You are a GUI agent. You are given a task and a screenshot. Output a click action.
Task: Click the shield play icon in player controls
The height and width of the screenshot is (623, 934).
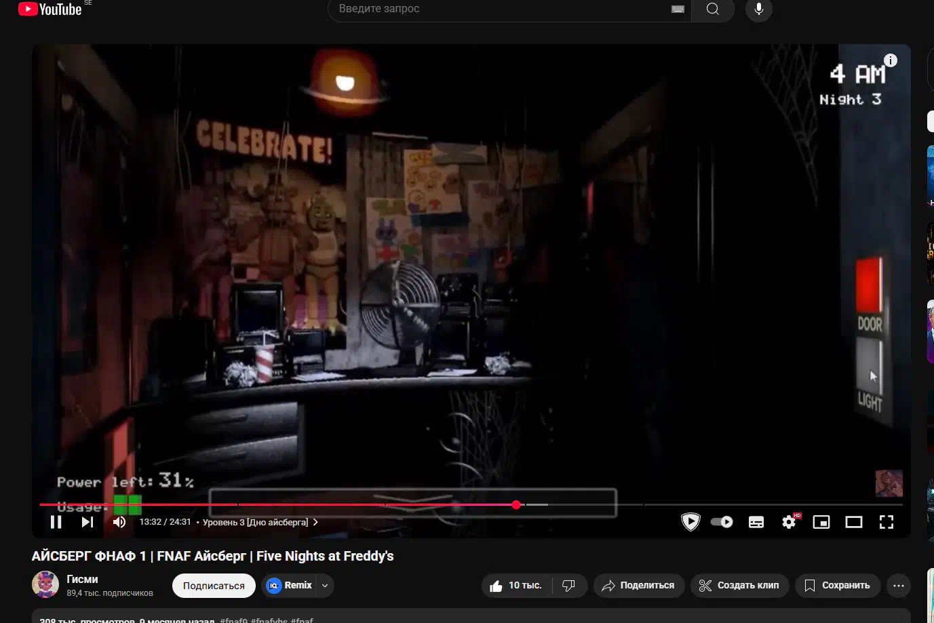point(690,522)
